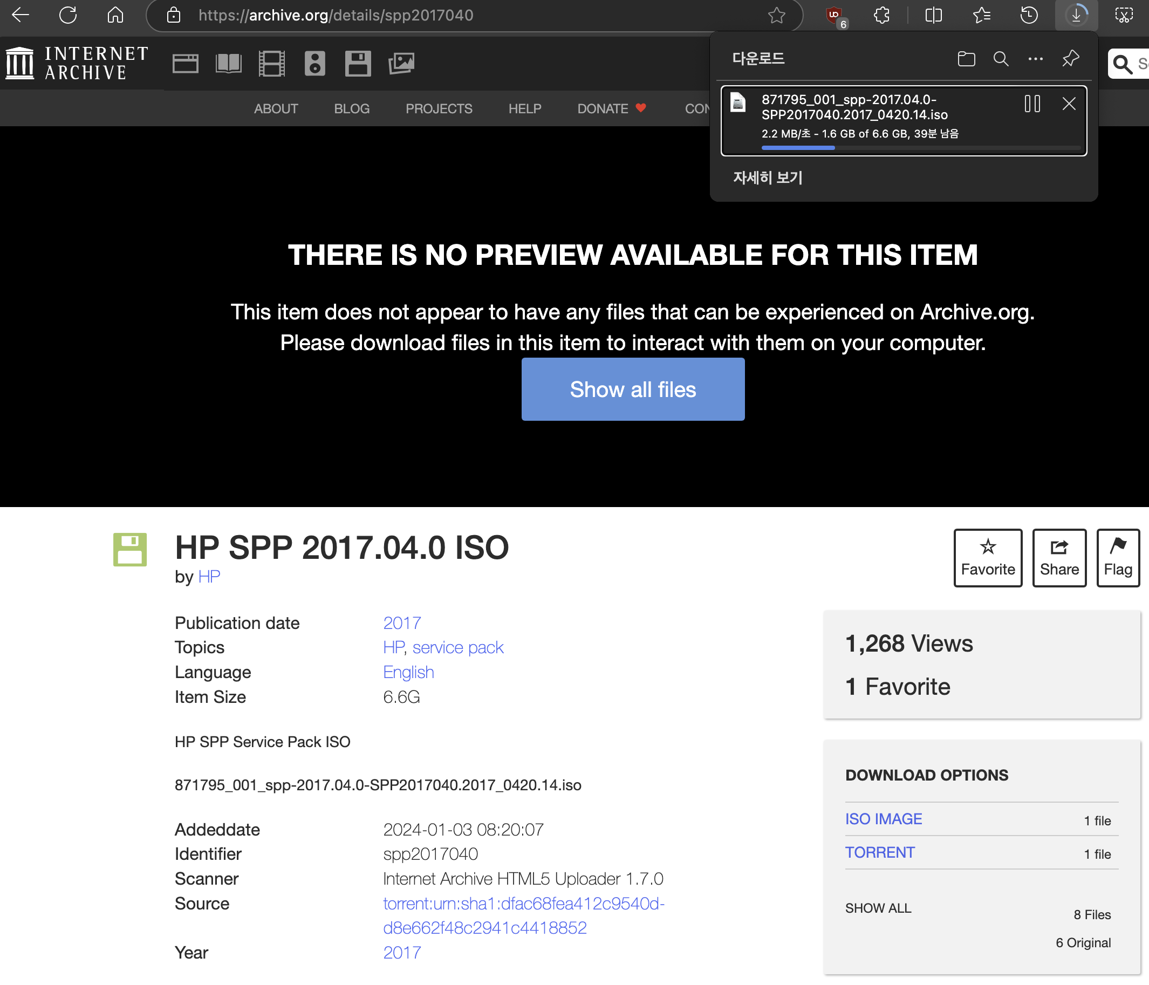The height and width of the screenshot is (985, 1149).
Task: Open the Video film strip icon
Action: [272, 63]
